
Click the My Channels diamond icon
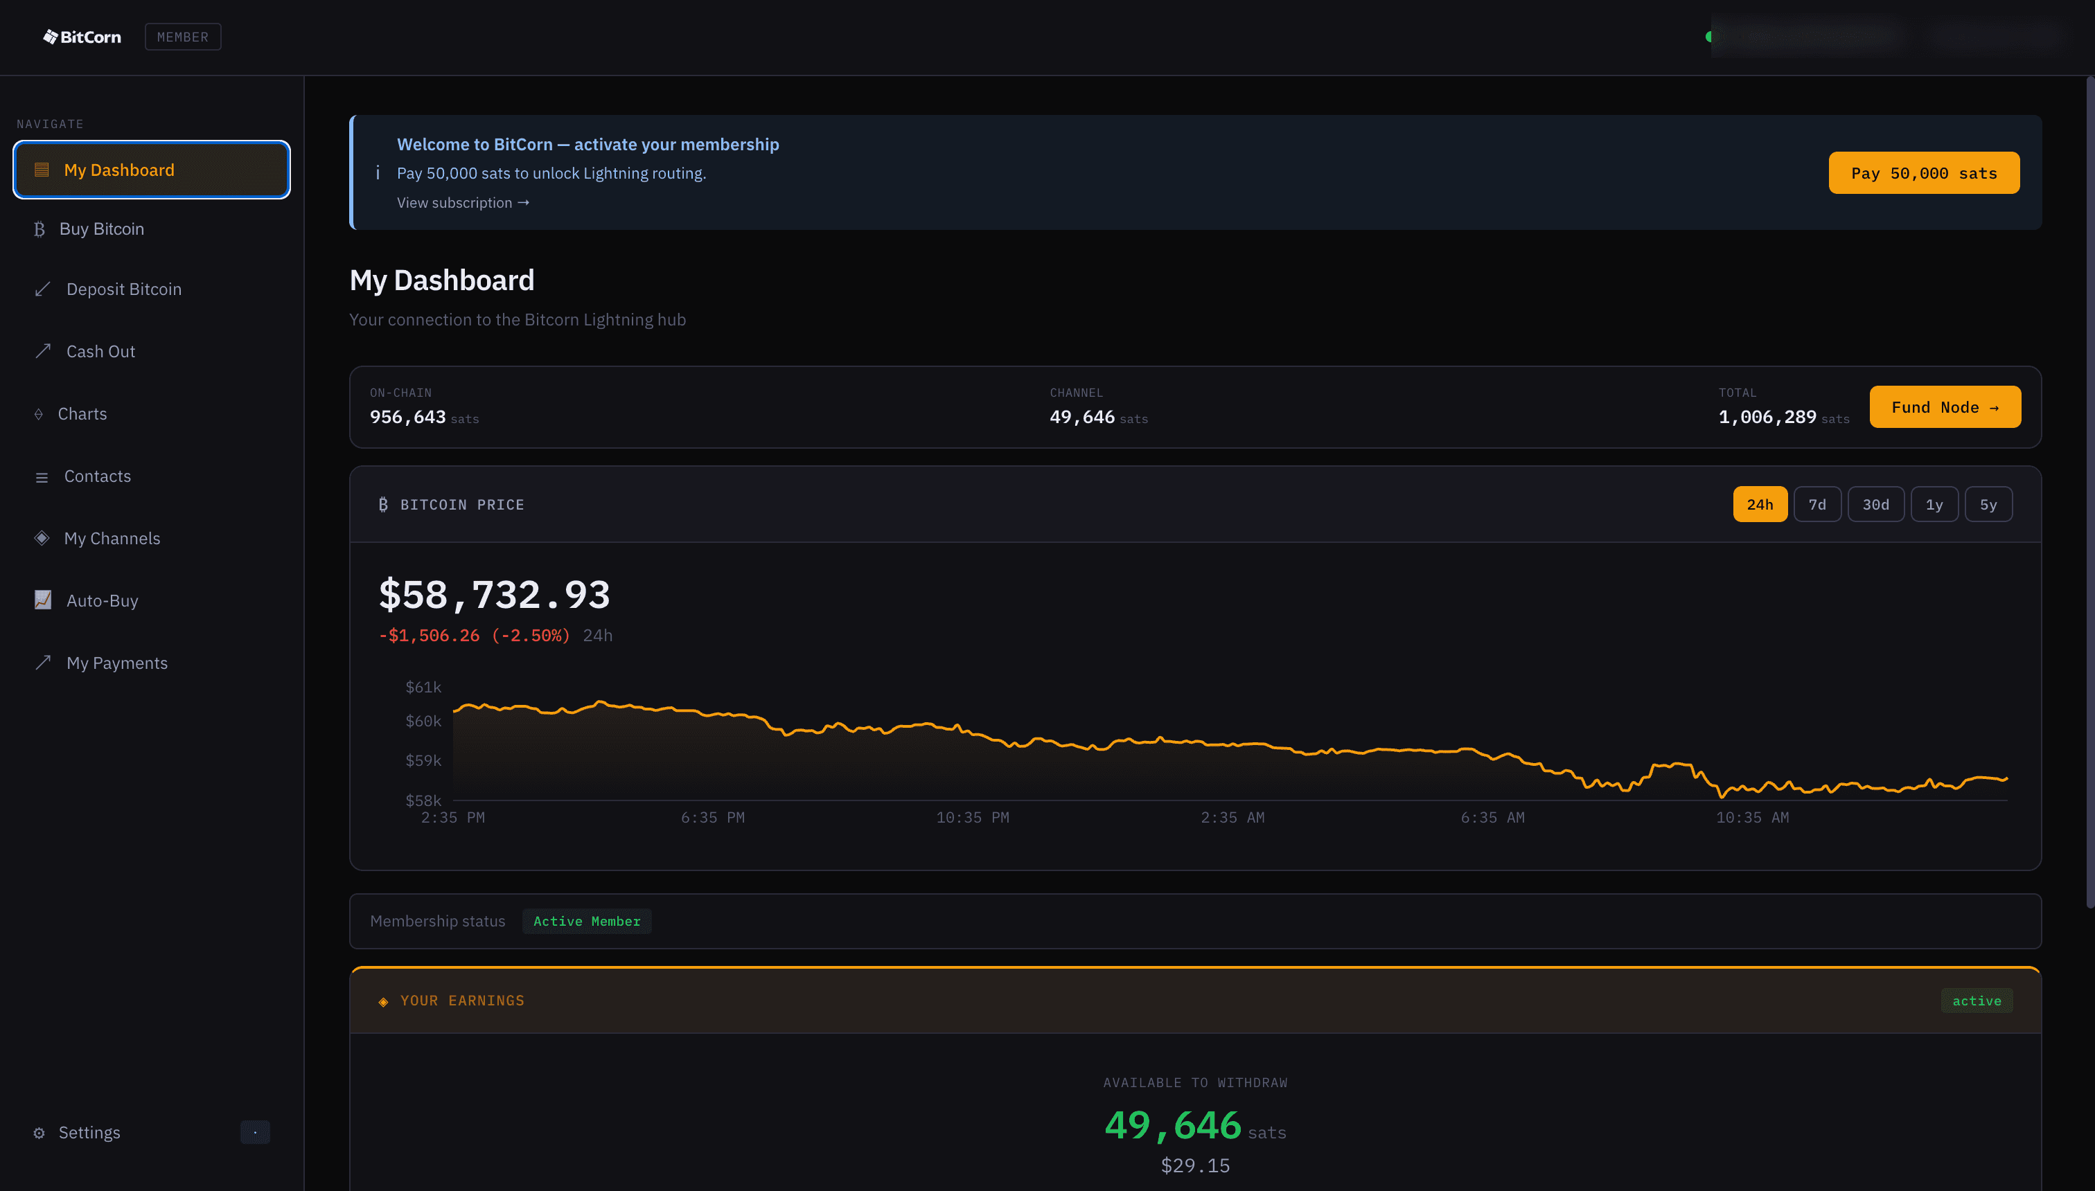[x=42, y=538]
